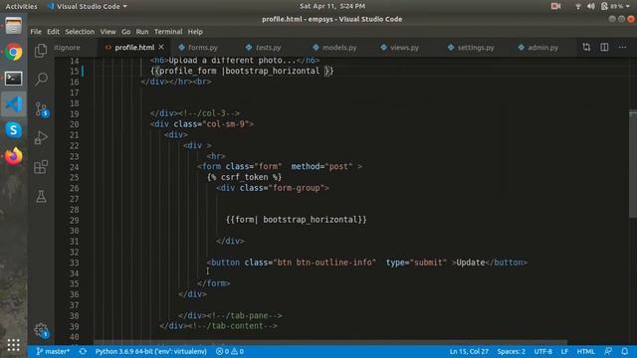The height and width of the screenshot is (358, 637).
Task: Show Applications grid in the dock
Action: pos(13,345)
